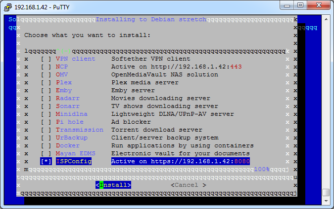Click the NCP entry name
Image resolution: width=334 pixels, height=209 pixels.
pos(62,67)
